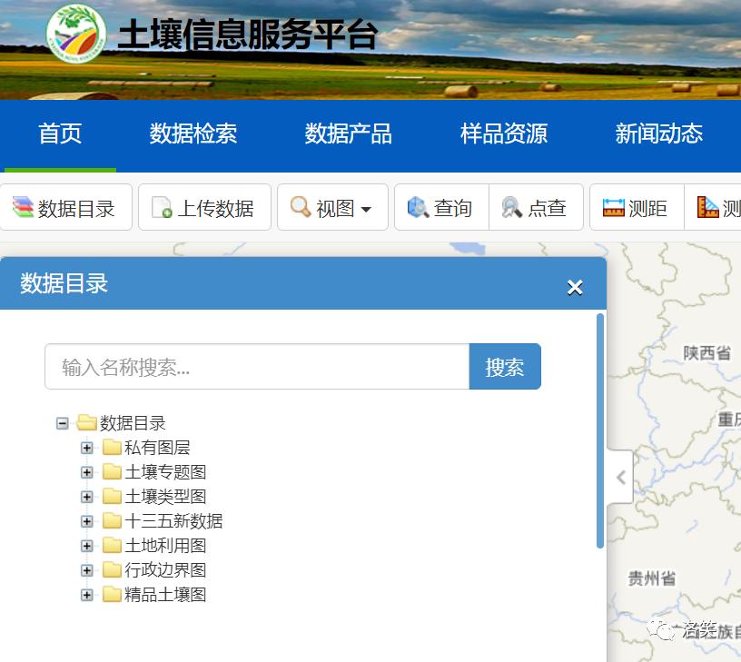
Task: Expand the 土壤类型图 tree node
Action: (87, 497)
